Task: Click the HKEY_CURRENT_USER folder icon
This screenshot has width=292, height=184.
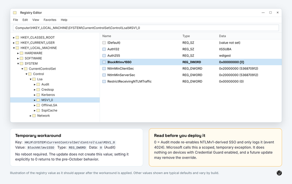Action: click(17, 43)
